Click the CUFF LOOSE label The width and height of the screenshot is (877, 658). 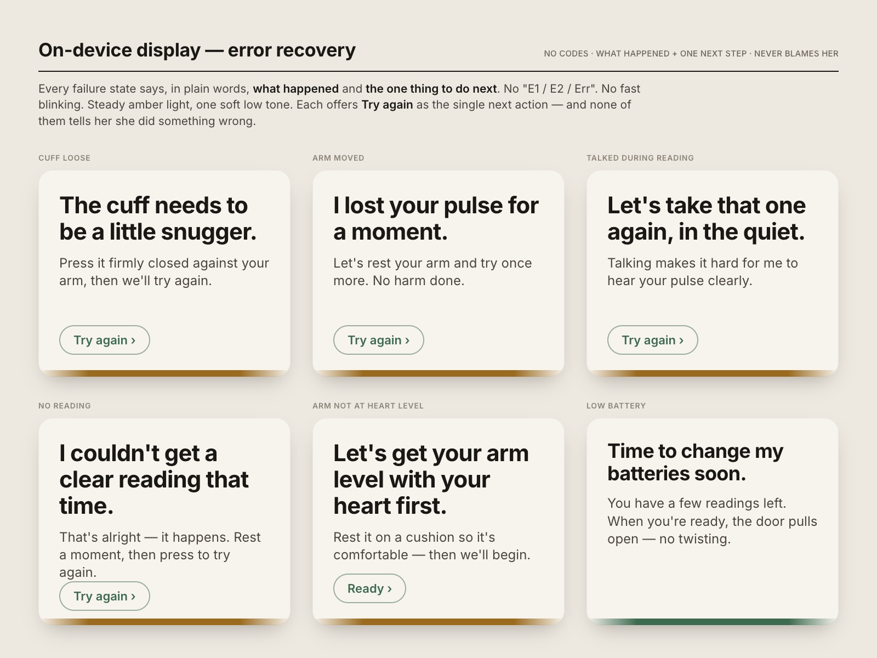(x=64, y=158)
